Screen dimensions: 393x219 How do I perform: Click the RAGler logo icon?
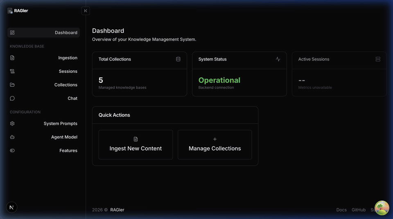[10, 11]
